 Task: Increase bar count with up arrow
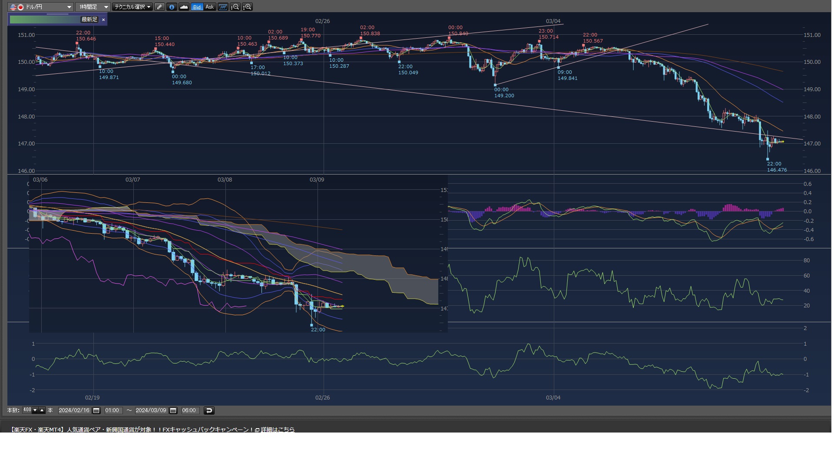click(x=42, y=410)
